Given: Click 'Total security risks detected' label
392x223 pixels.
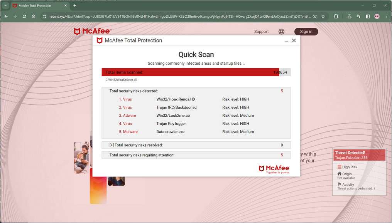Looking at the screenshot, I should point(134,91).
